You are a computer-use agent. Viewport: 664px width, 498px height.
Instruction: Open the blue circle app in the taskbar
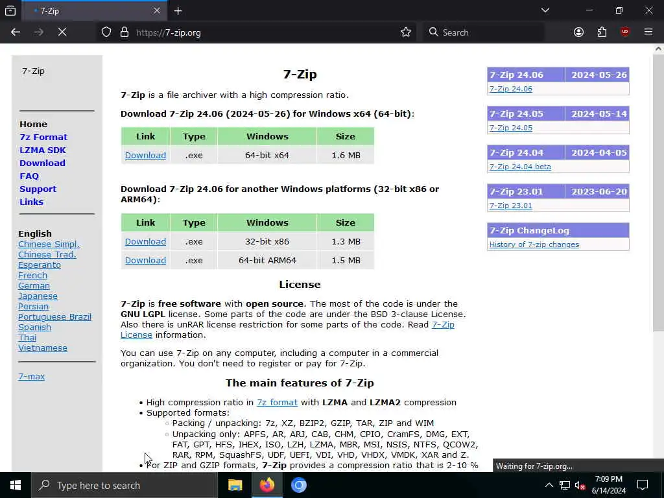(x=298, y=485)
